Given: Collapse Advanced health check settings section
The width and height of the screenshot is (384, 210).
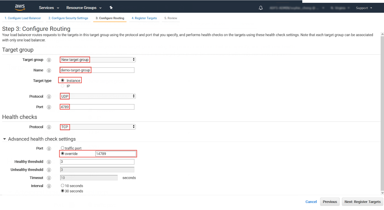Looking at the screenshot, I should click(4, 139).
